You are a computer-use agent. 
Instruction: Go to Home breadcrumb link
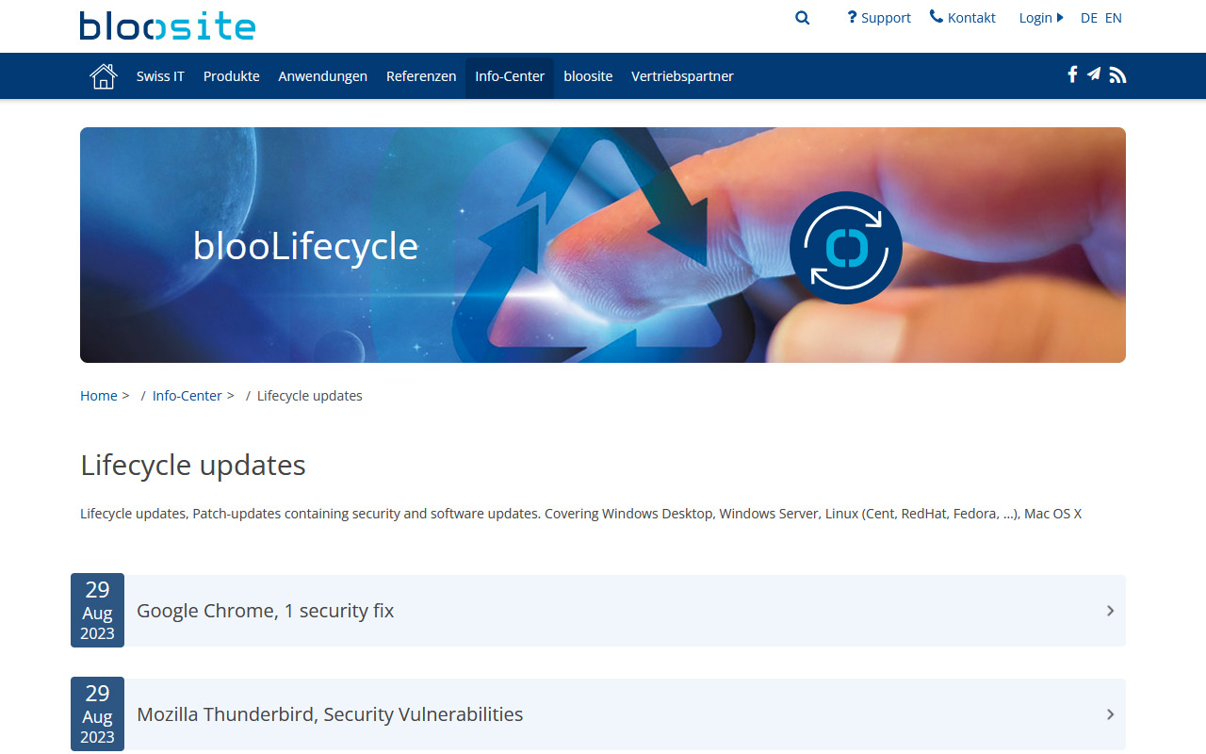pos(99,396)
